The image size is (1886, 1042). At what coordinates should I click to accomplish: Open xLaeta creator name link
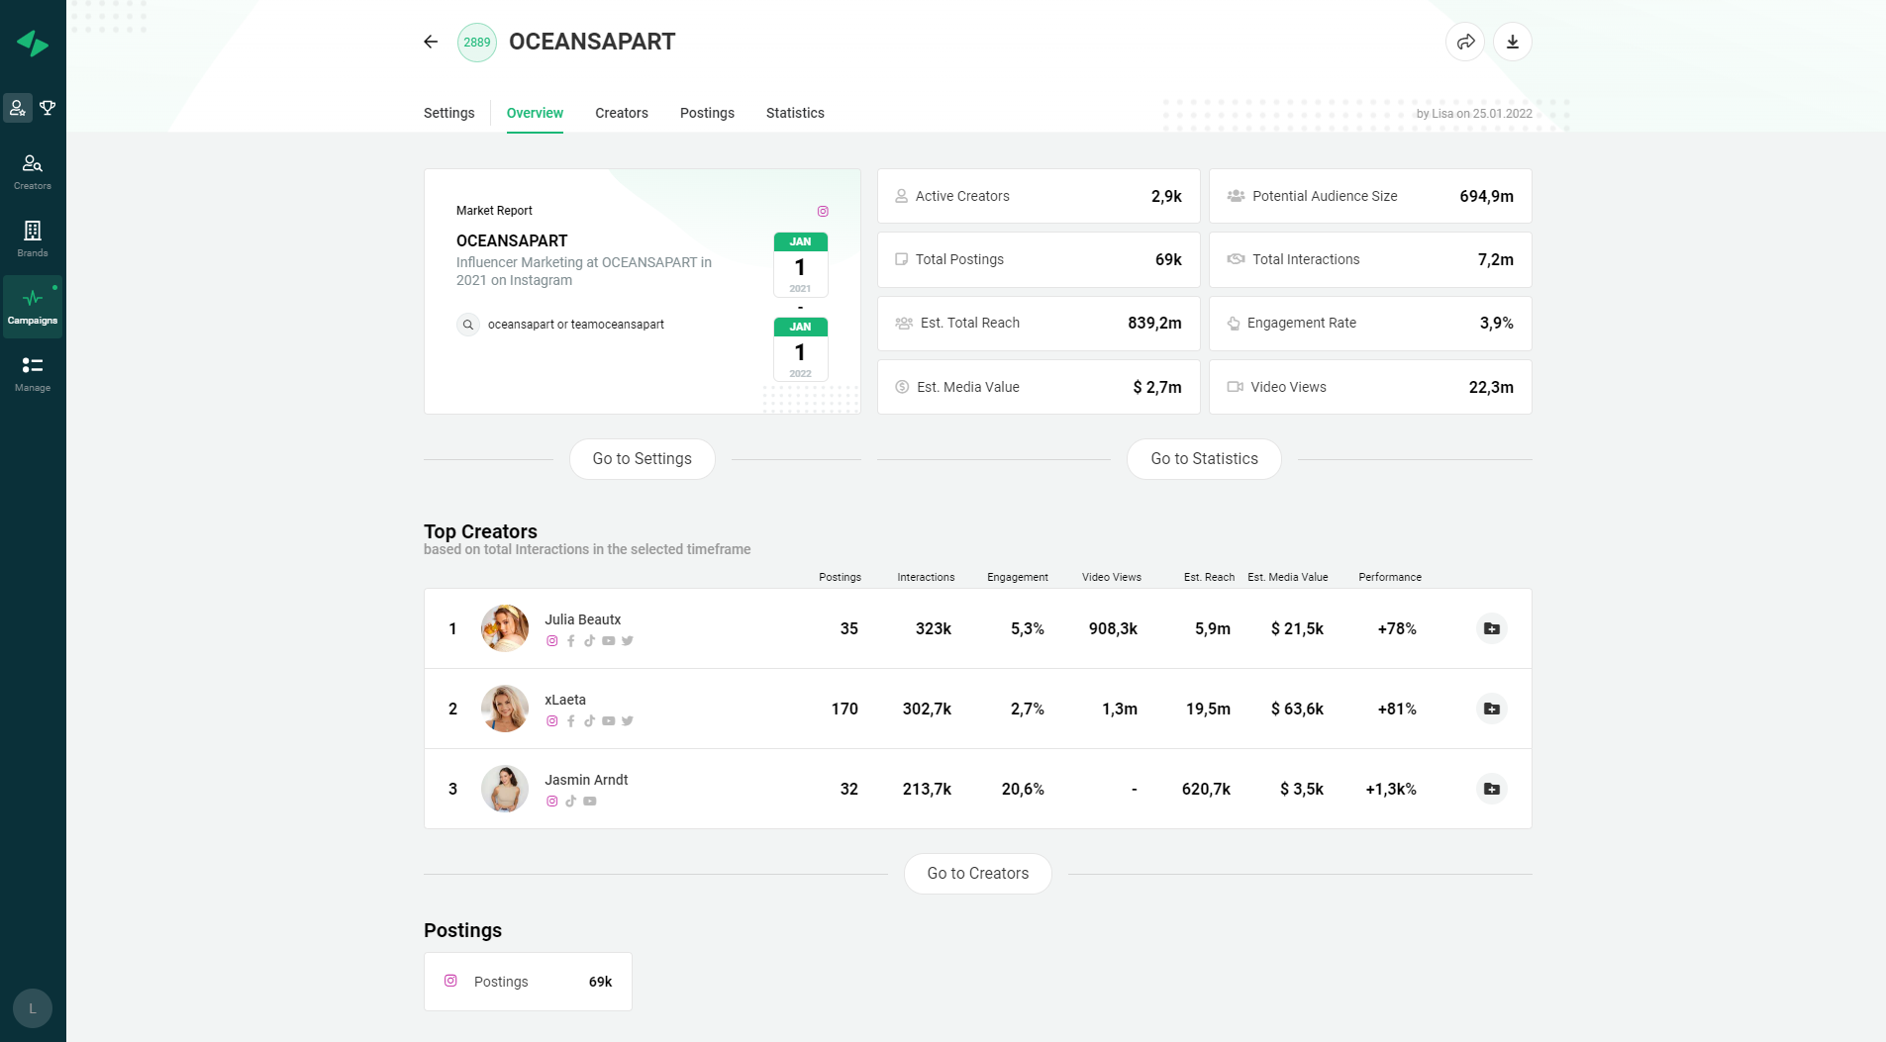click(x=565, y=700)
